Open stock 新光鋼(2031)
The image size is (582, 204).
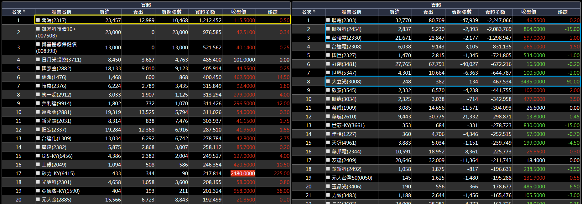pos(56,121)
